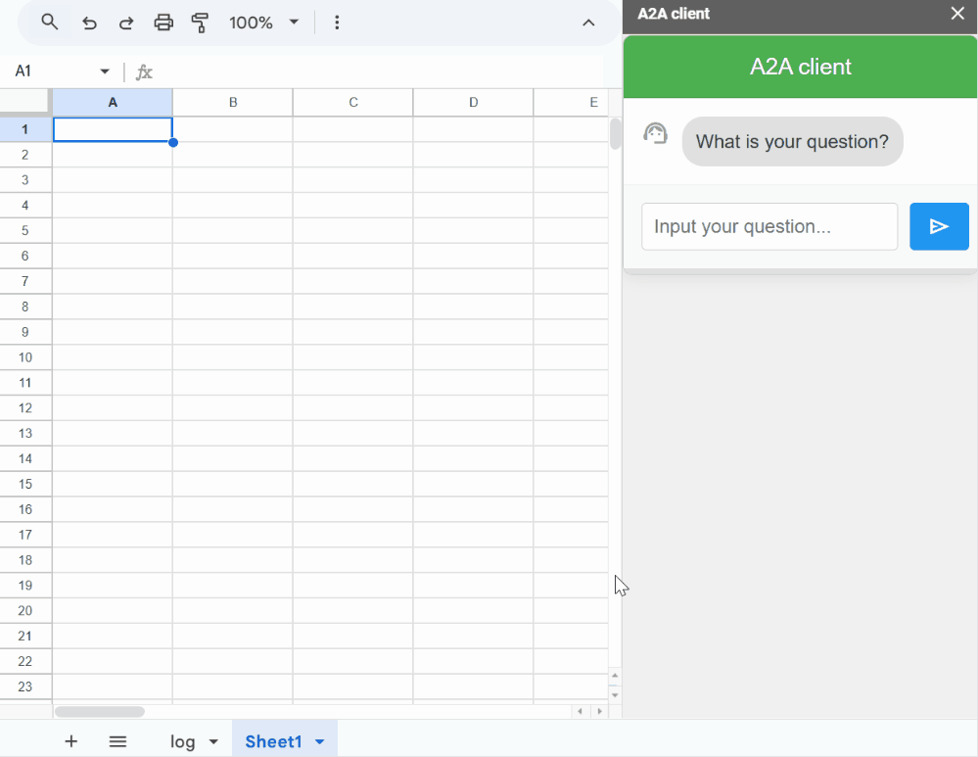Switch to the log sheet tab

click(183, 741)
